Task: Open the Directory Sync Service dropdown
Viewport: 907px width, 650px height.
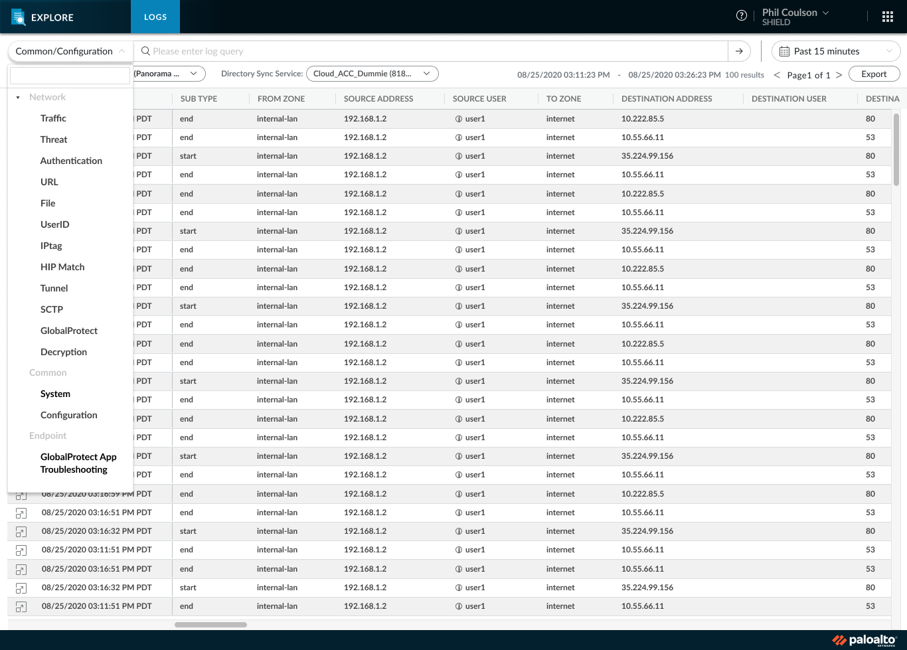Action: tap(372, 74)
